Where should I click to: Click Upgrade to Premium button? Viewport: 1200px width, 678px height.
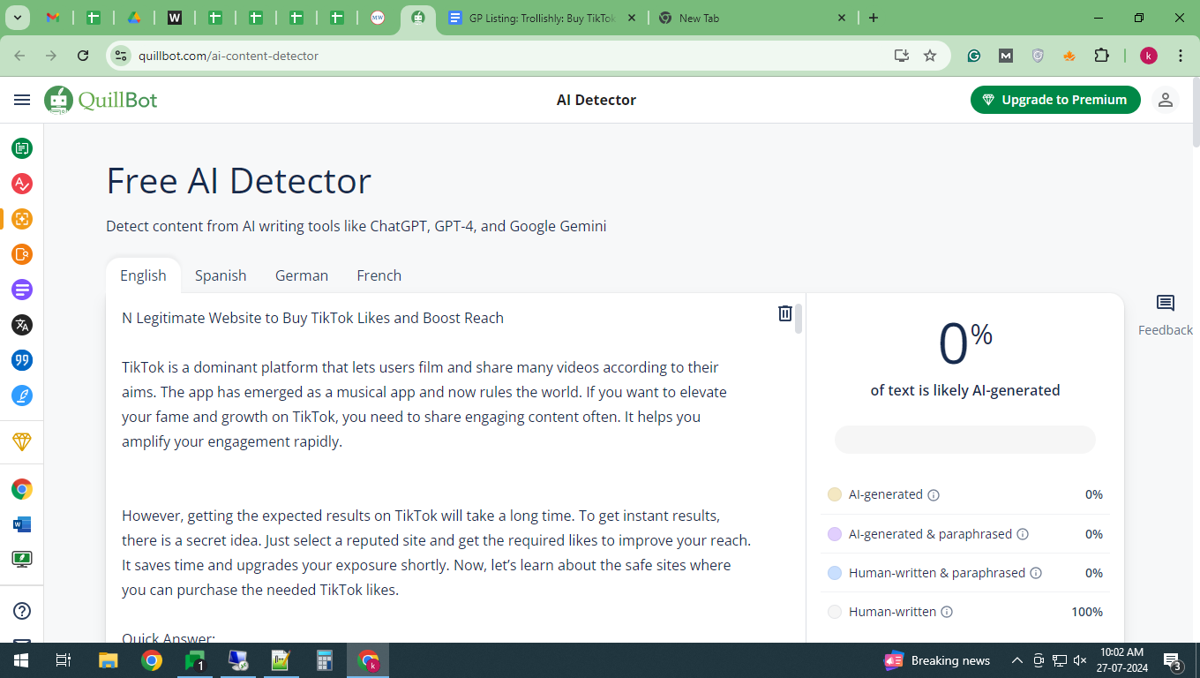1055,100
